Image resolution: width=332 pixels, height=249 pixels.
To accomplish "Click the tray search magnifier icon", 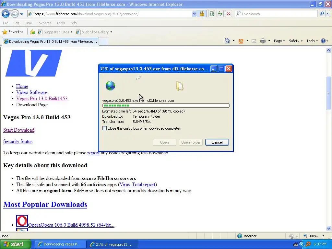I will [x=308, y=244].
